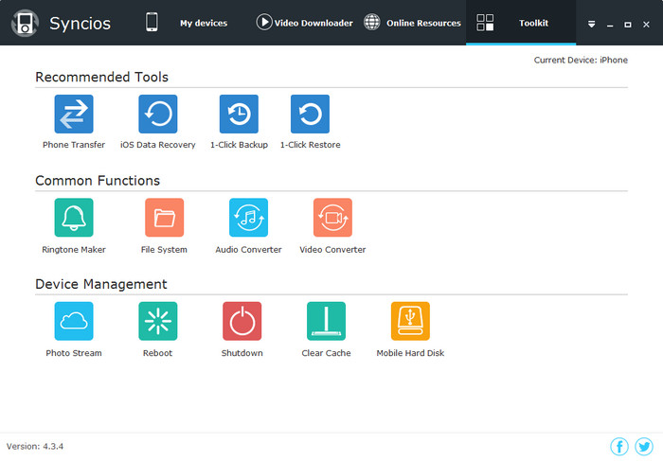Click the Common Functions heading
Viewport: 663px width, 461px height.
(98, 181)
